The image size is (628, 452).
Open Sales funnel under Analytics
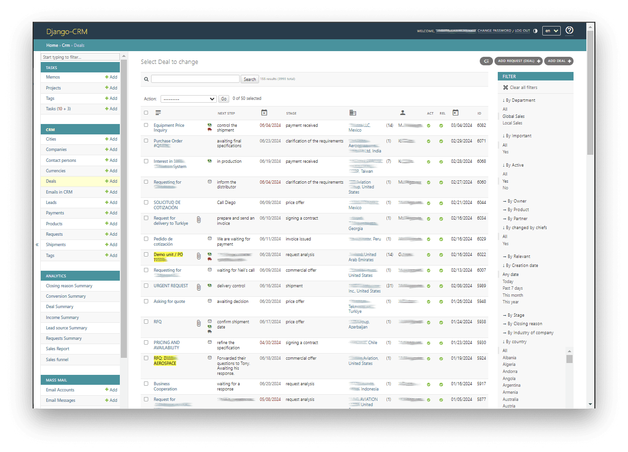[x=57, y=360]
